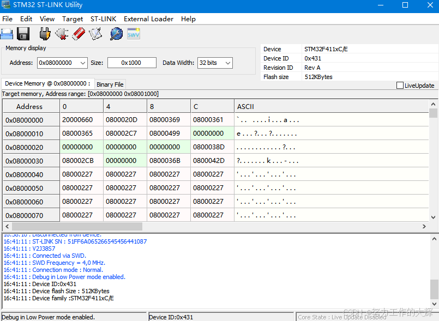Screen dimensions: 439x321
Task: Select memory cell 0800036B
Action: point(169,161)
